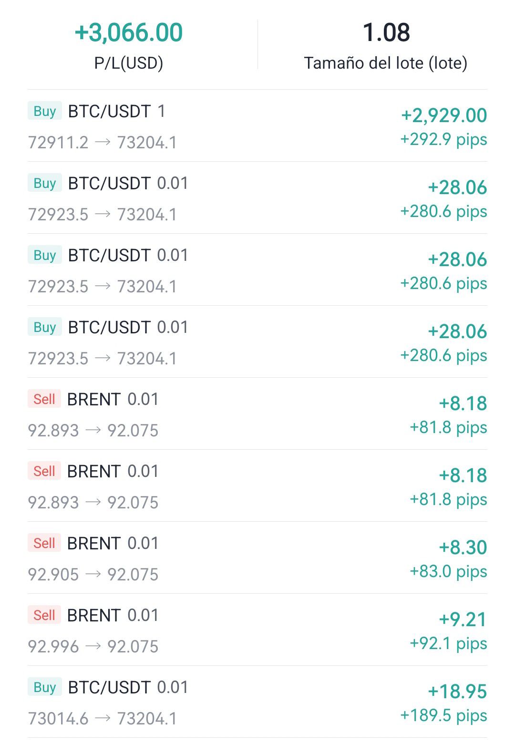Select the 92.905 → 92.075 price range
Screen dimensions: 515x754
click(93, 575)
